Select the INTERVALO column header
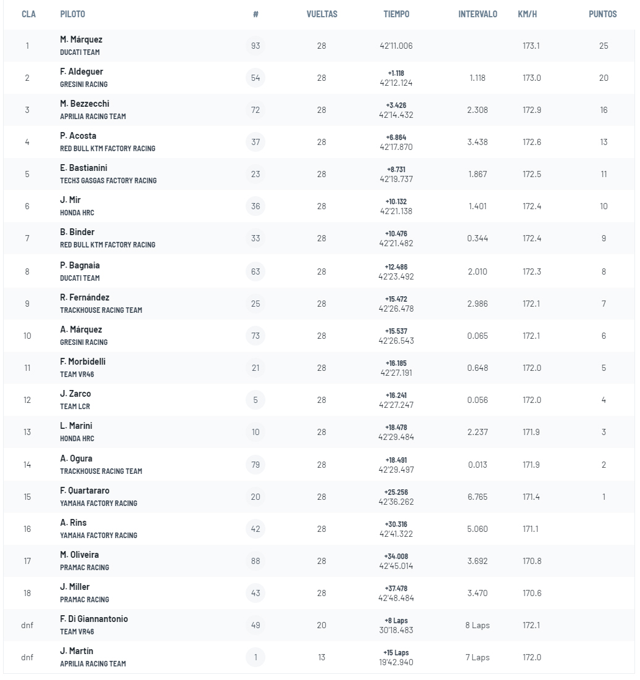Image resolution: width=640 pixels, height=680 pixels. [478, 14]
